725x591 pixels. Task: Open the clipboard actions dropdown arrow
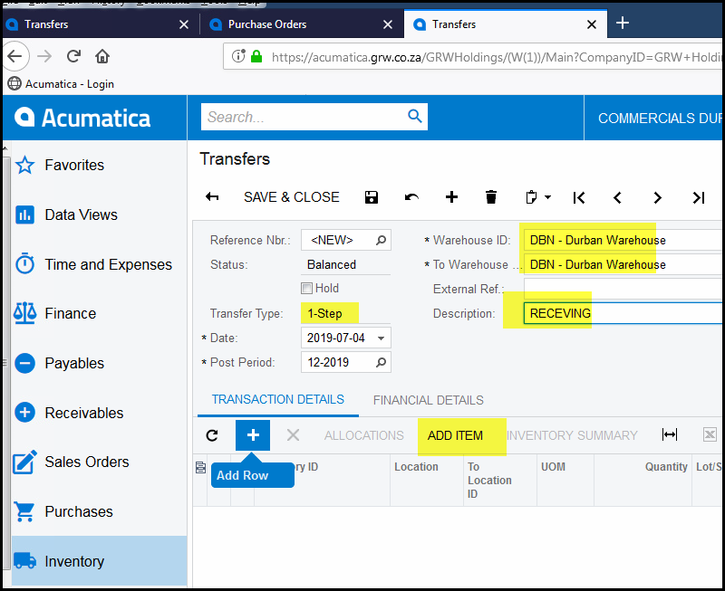547,197
